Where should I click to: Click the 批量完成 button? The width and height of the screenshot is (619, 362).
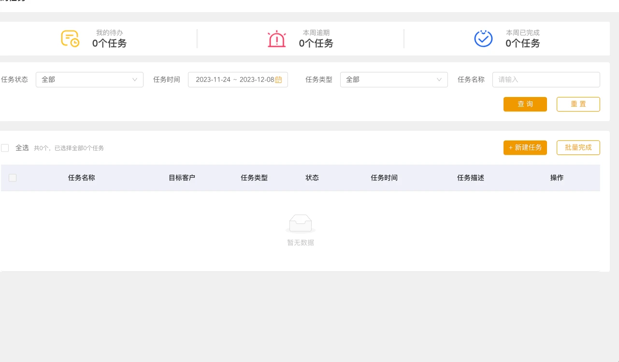578,148
